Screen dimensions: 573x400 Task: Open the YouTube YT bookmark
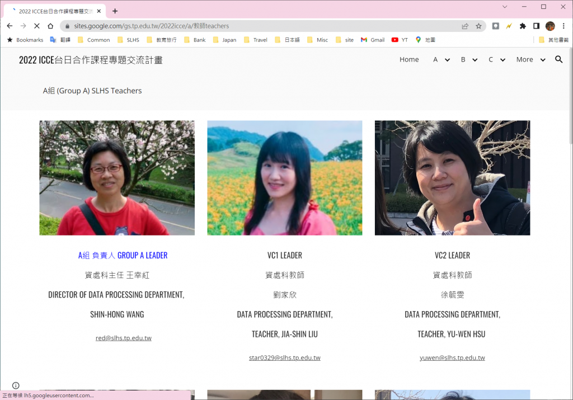click(400, 40)
